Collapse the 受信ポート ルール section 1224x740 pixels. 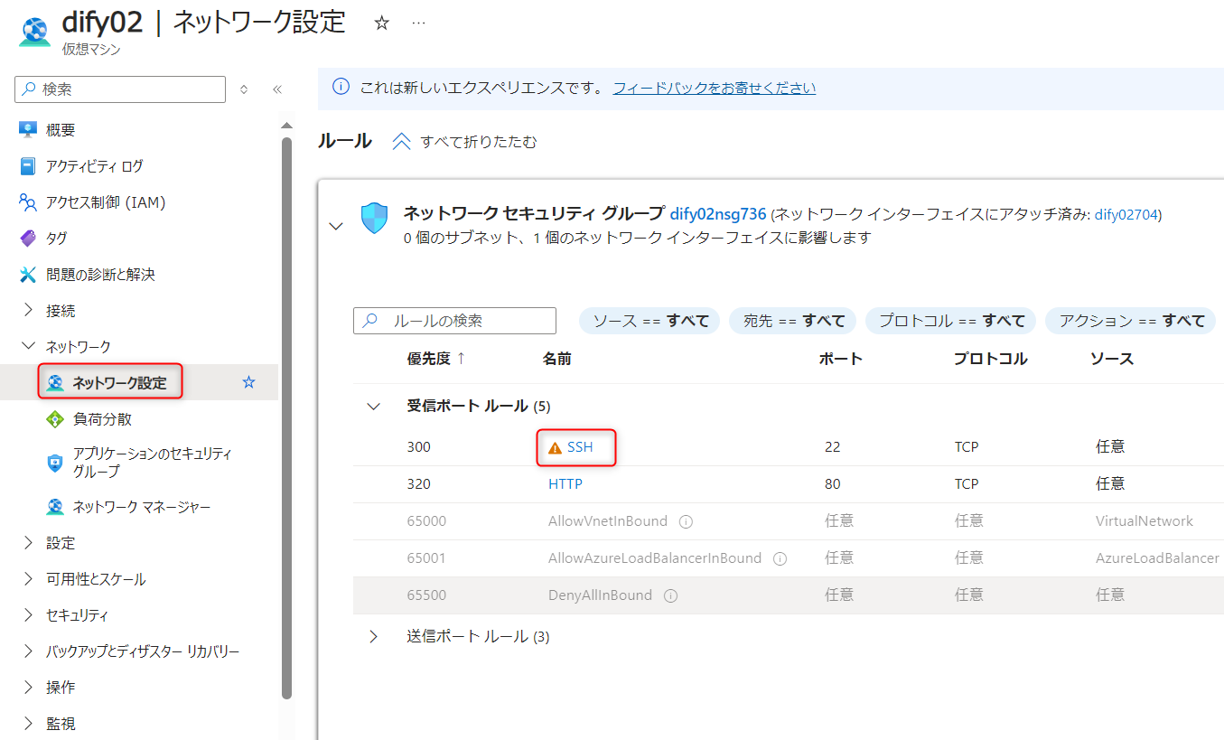pyautogui.click(x=373, y=406)
